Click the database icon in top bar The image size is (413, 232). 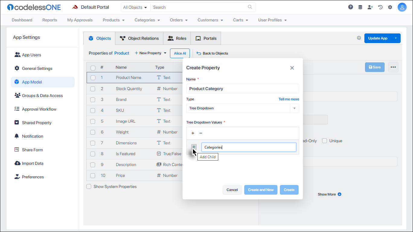[x=360, y=7]
